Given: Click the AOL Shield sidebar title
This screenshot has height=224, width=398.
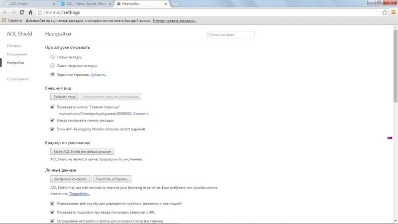Looking at the screenshot, I should coord(19,34).
